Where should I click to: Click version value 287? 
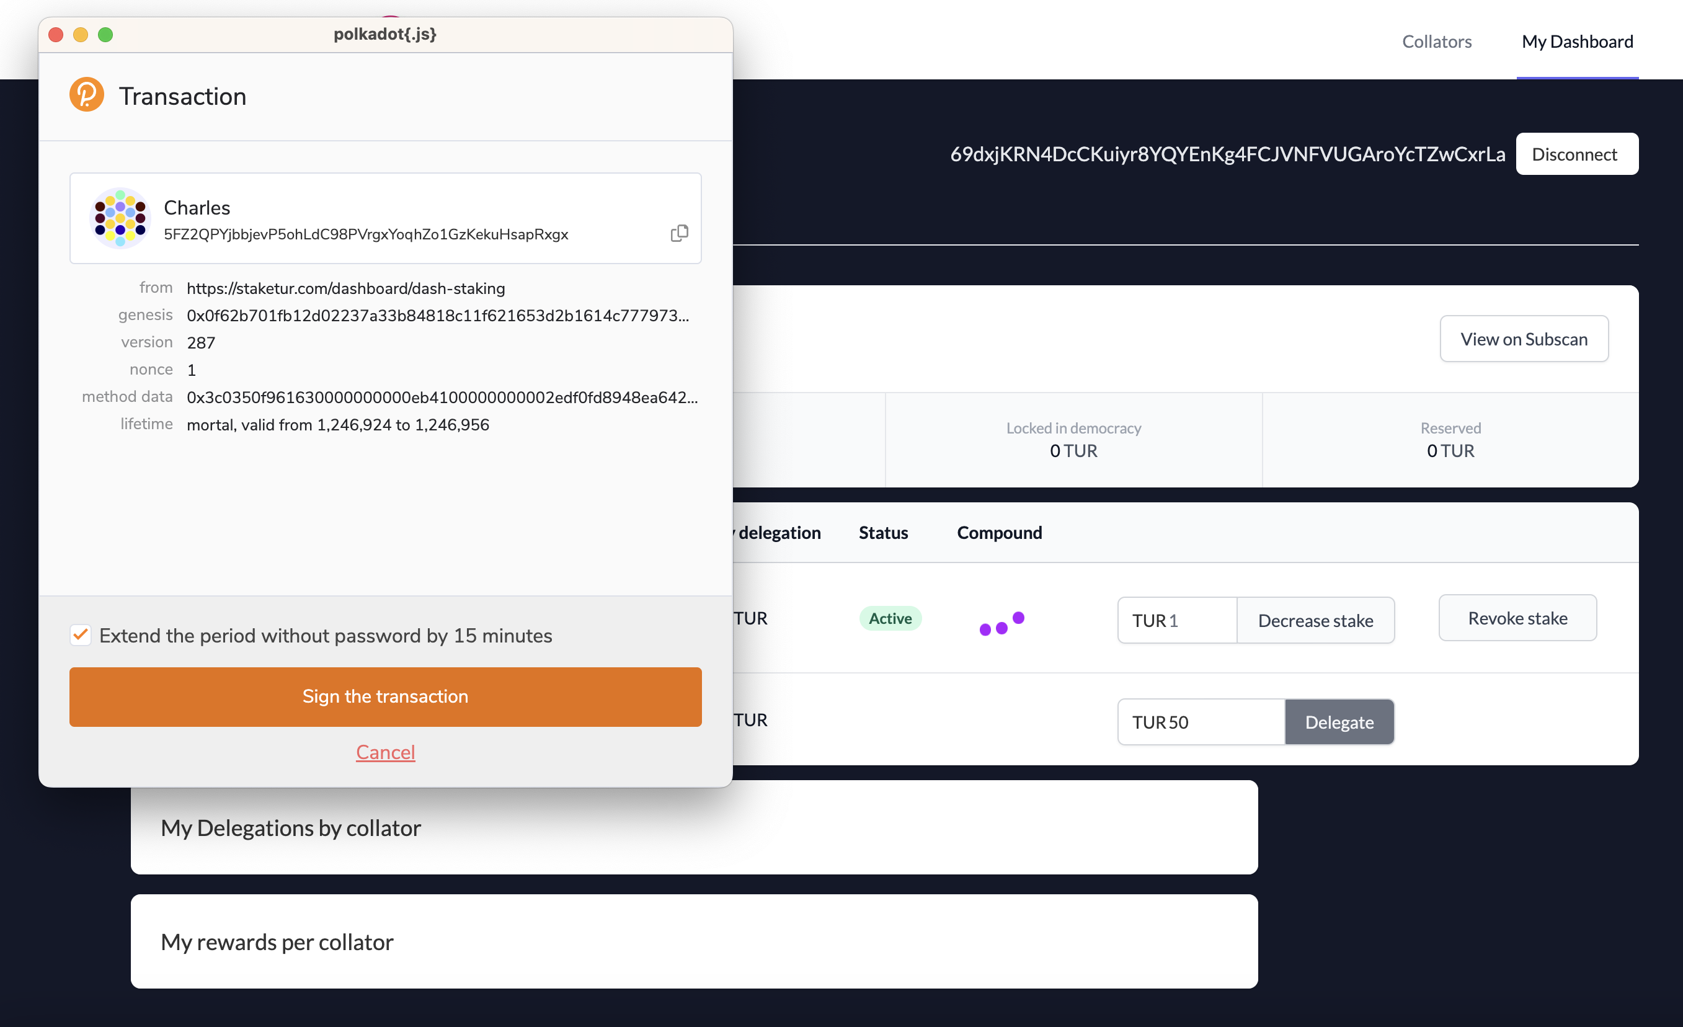click(x=201, y=342)
